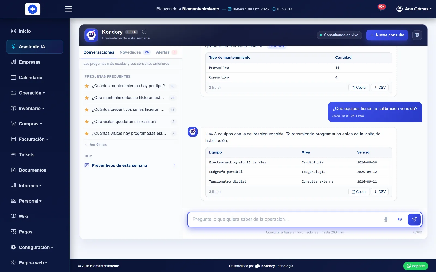Toggle the speaker read-aloud icon

[x=399, y=219]
